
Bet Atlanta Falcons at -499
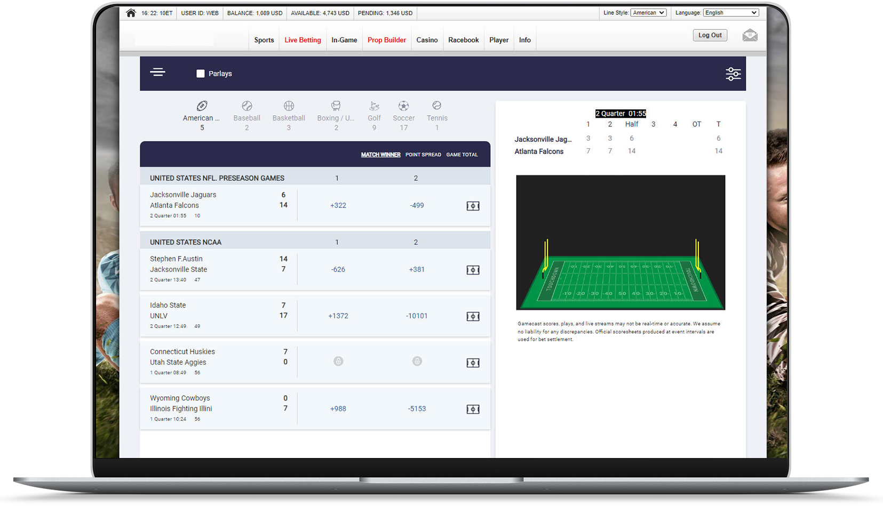tap(417, 205)
